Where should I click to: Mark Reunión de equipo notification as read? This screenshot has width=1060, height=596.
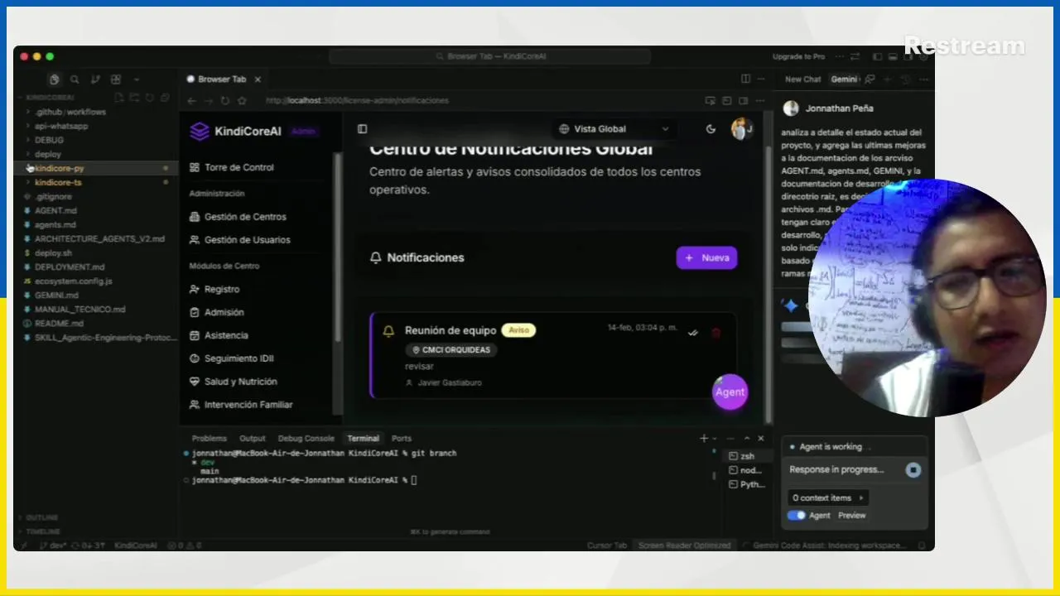pyautogui.click(x=693, y=333)
